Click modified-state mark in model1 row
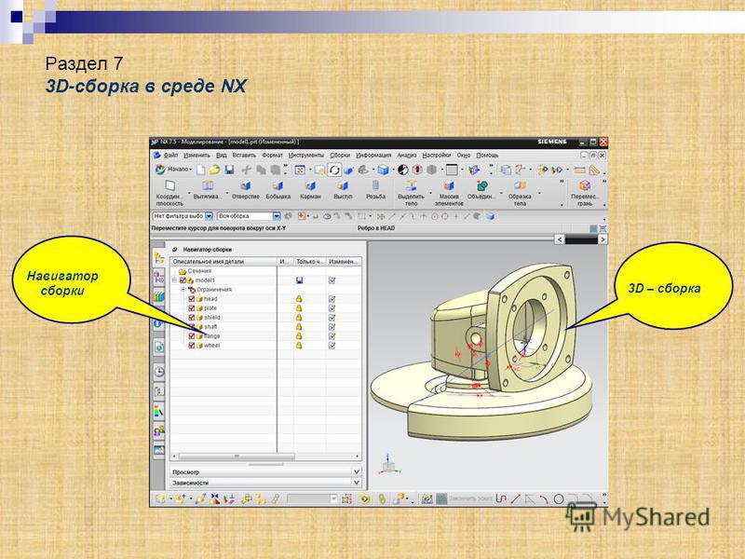745x559 pixels. coord(332,280)
